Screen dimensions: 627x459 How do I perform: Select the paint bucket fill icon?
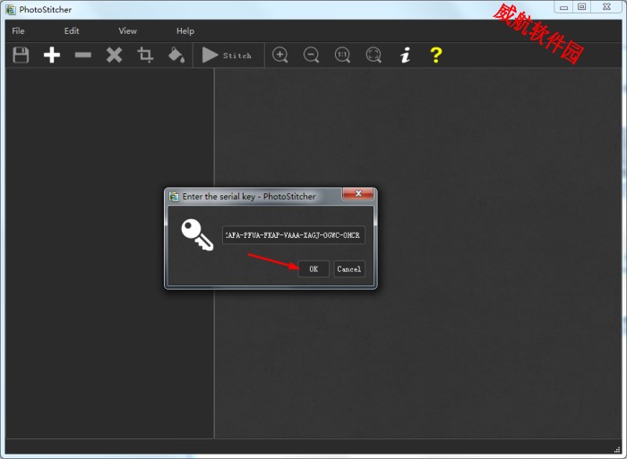click(176, 55)
